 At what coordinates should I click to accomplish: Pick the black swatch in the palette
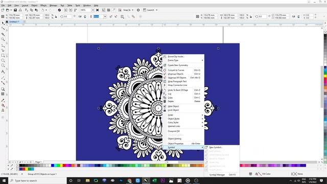20,166
